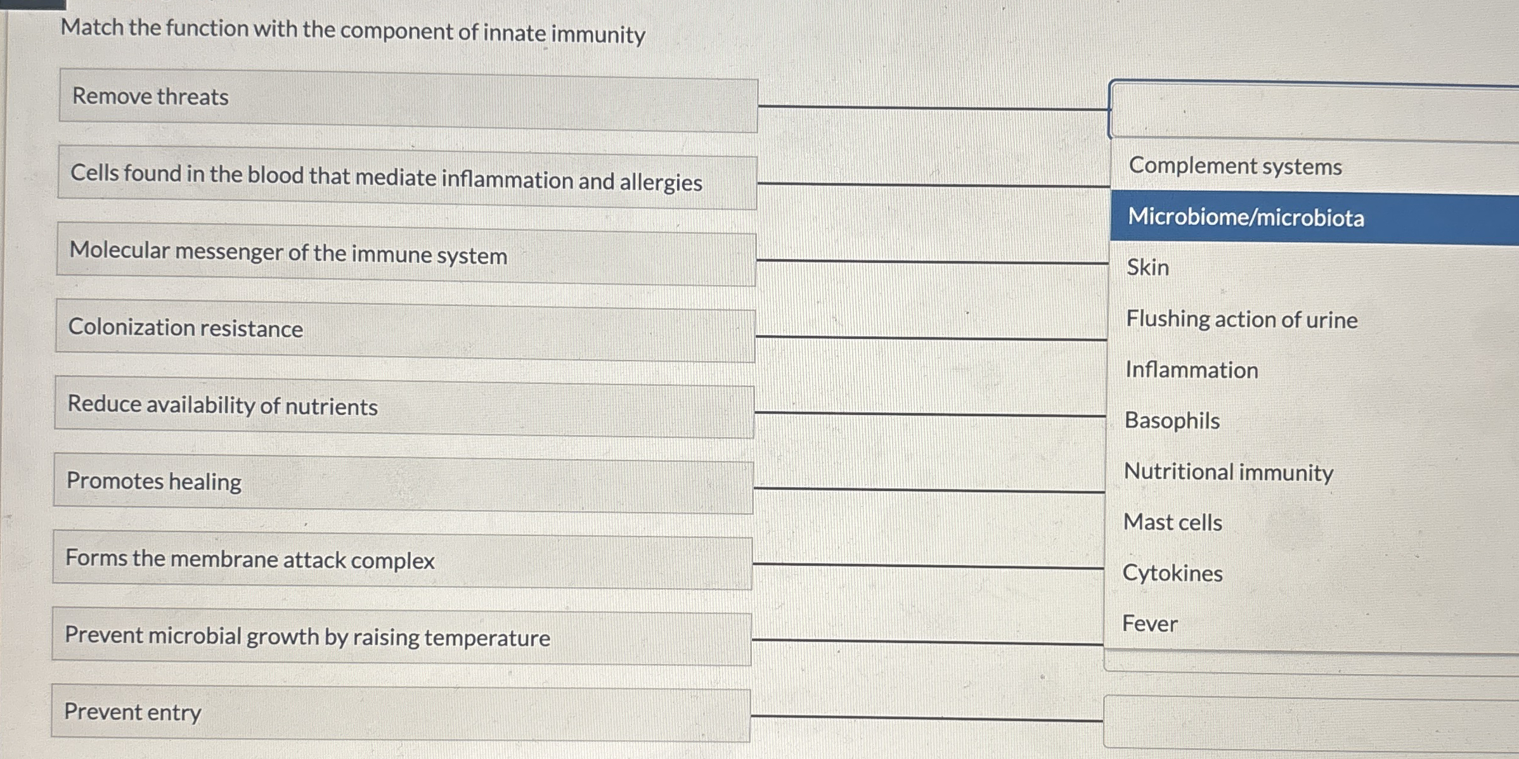Select "Cytokines" from the list

1172,573
